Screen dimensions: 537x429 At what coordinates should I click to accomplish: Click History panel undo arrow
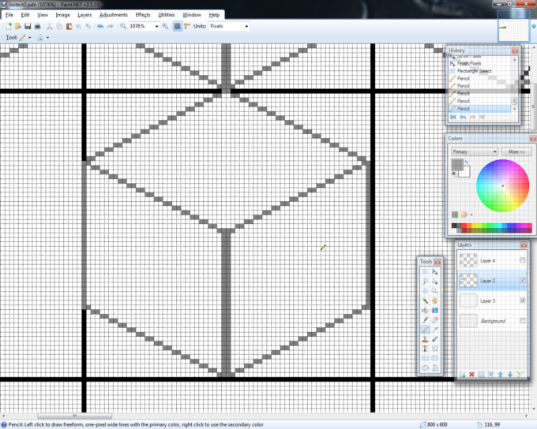pyautogui.click(x=463, y=117)
